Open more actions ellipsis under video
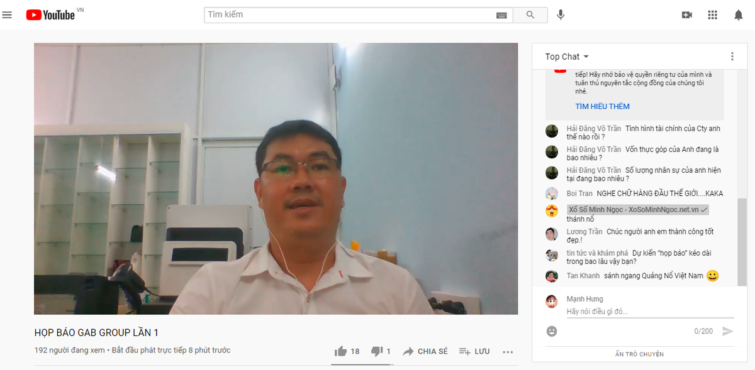Image resolution: width=755 pixels, height=370 pixels. (508, 352)
